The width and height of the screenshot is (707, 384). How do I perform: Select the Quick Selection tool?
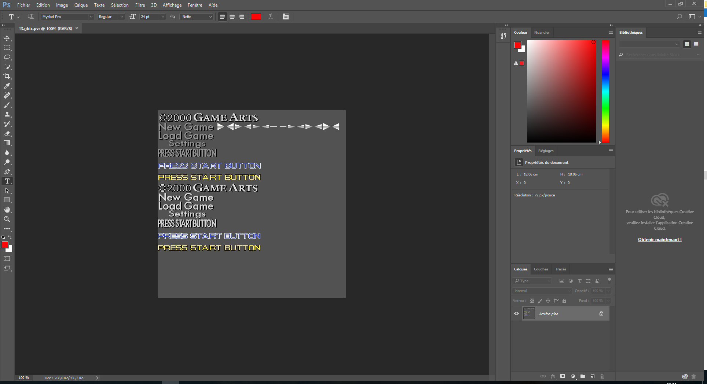7,67
